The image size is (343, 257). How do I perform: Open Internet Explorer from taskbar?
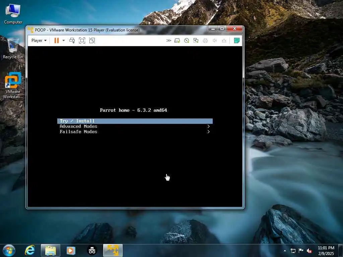pos(30,250)
